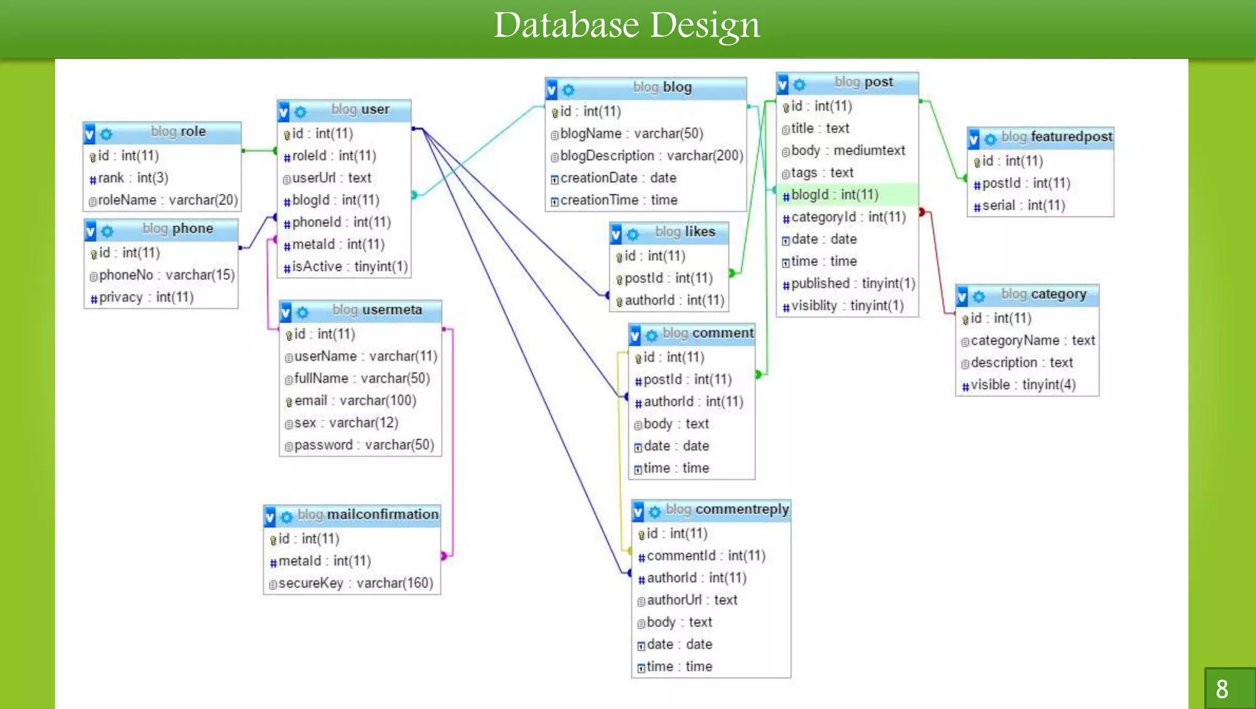Click gear icon on blog post table

tap(799, 84)
